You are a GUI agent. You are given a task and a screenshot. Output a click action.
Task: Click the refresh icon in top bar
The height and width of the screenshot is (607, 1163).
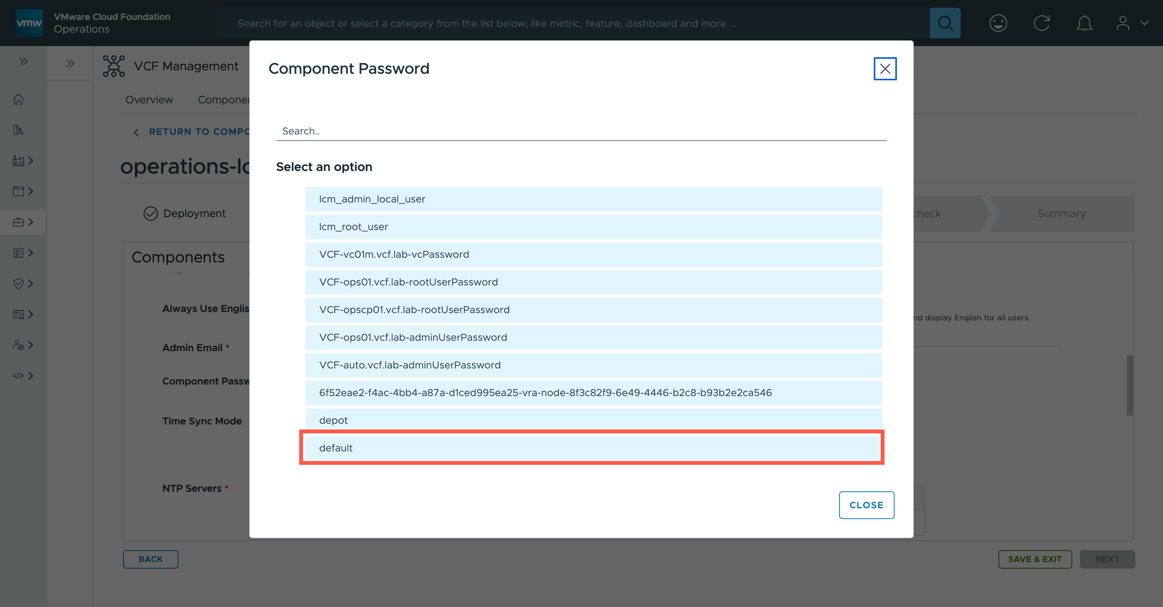coord(1041,23)
